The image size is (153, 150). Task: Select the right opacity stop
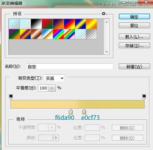[144, 97]
